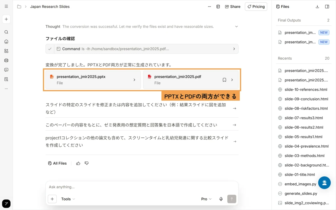Send the message with the arrow button
Image resolution: width=336 pixels, height=210 pixels.
pos(232,199)
